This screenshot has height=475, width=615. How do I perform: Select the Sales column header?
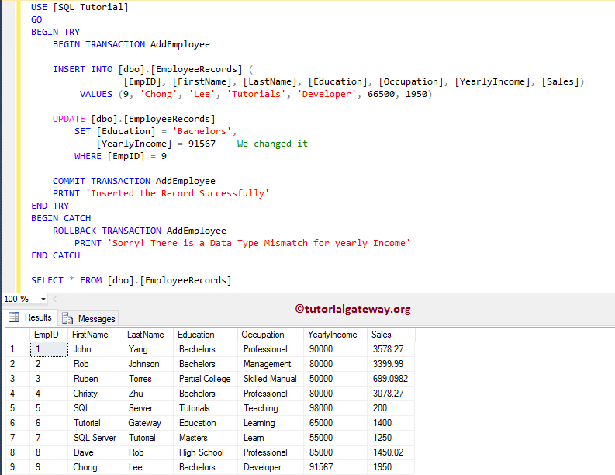click(382, 335)
